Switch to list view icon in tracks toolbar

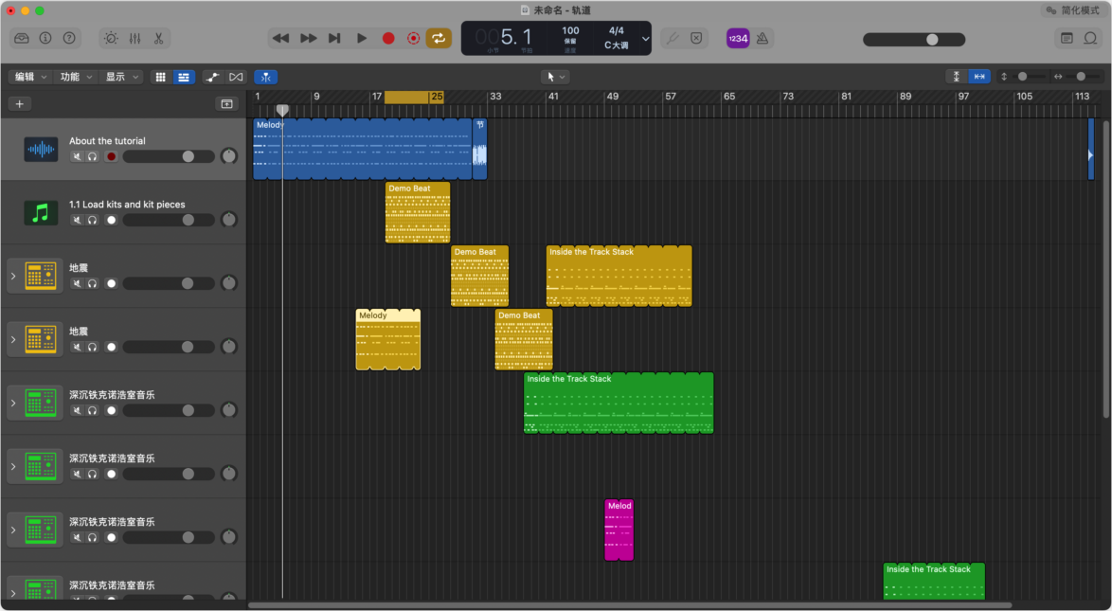pyautogui.click(x=184, y=77)
